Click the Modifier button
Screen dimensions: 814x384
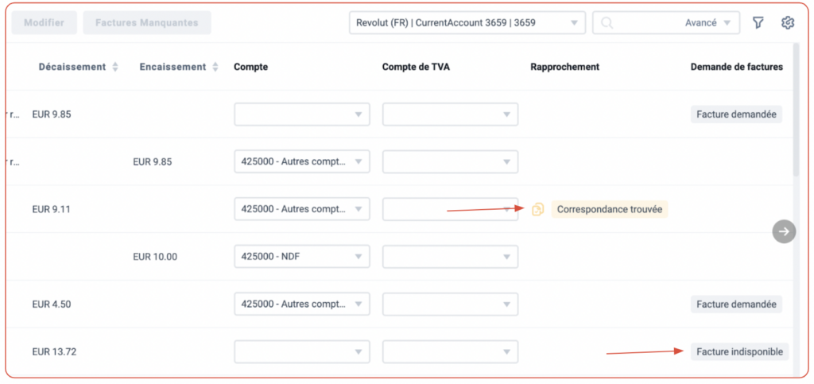(x=45, y=23)
